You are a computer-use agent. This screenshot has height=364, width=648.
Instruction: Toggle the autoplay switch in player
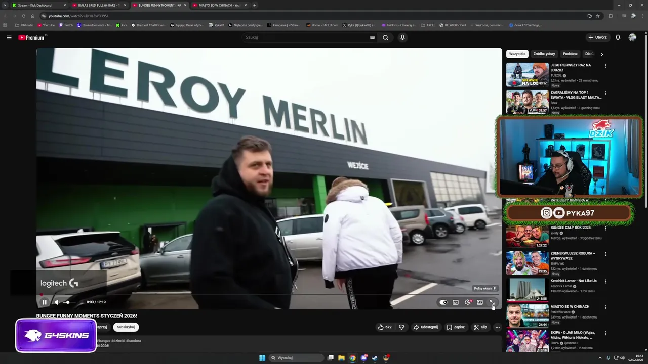click(443, 302)
